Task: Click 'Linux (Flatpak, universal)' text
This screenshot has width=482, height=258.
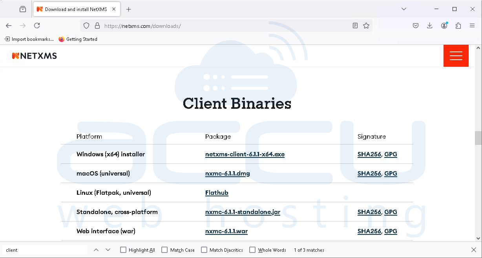Action: (114, 193)
